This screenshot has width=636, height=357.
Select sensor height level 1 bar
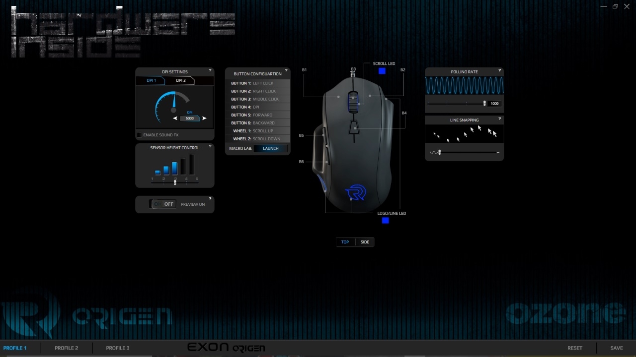[x=158, y=173]
